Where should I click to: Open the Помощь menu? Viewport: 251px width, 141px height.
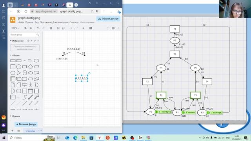tap(74, 22)
